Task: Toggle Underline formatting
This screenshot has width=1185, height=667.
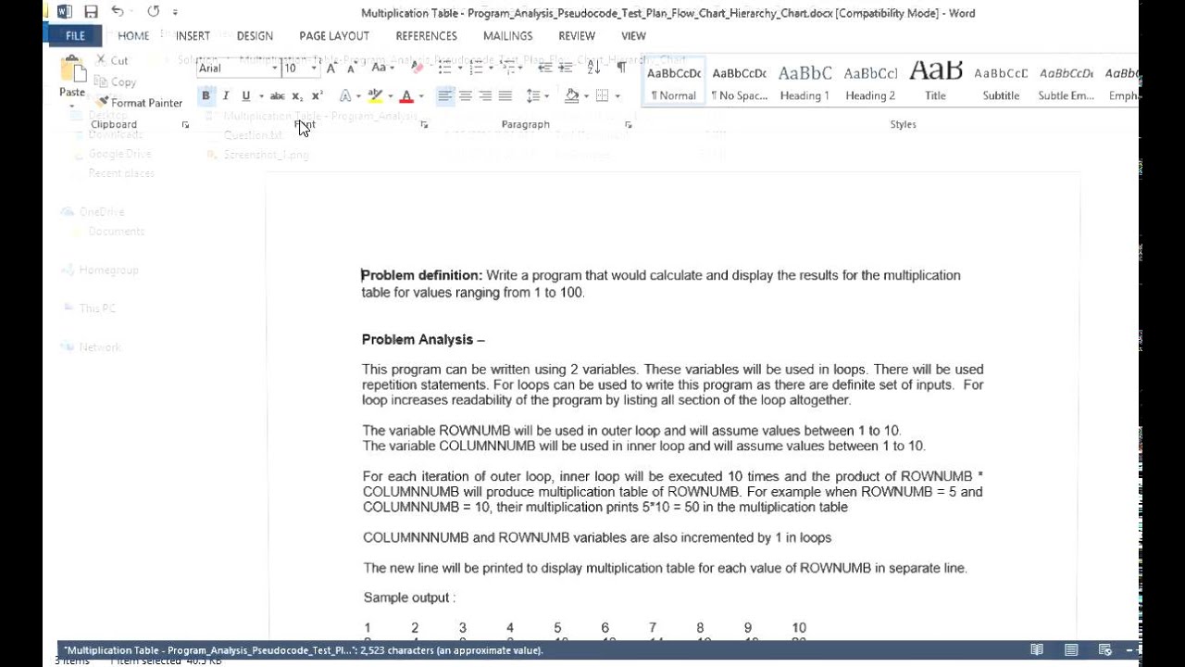Action: [x=245, y=95]
